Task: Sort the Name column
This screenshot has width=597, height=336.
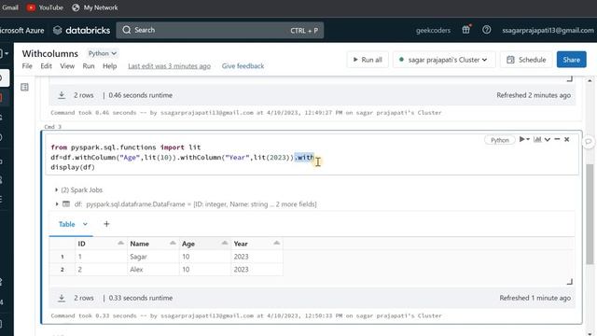Action: tap(173, 243)
